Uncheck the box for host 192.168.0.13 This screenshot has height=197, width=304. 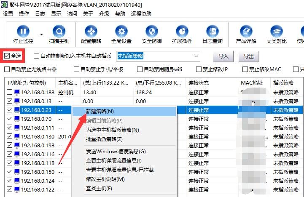pyautogui.click(x=9, y=101)
